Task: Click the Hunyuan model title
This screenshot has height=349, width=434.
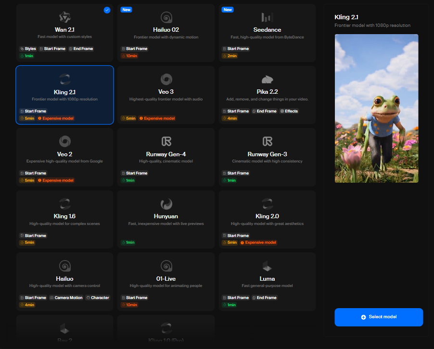Action: tap(166, 216)
